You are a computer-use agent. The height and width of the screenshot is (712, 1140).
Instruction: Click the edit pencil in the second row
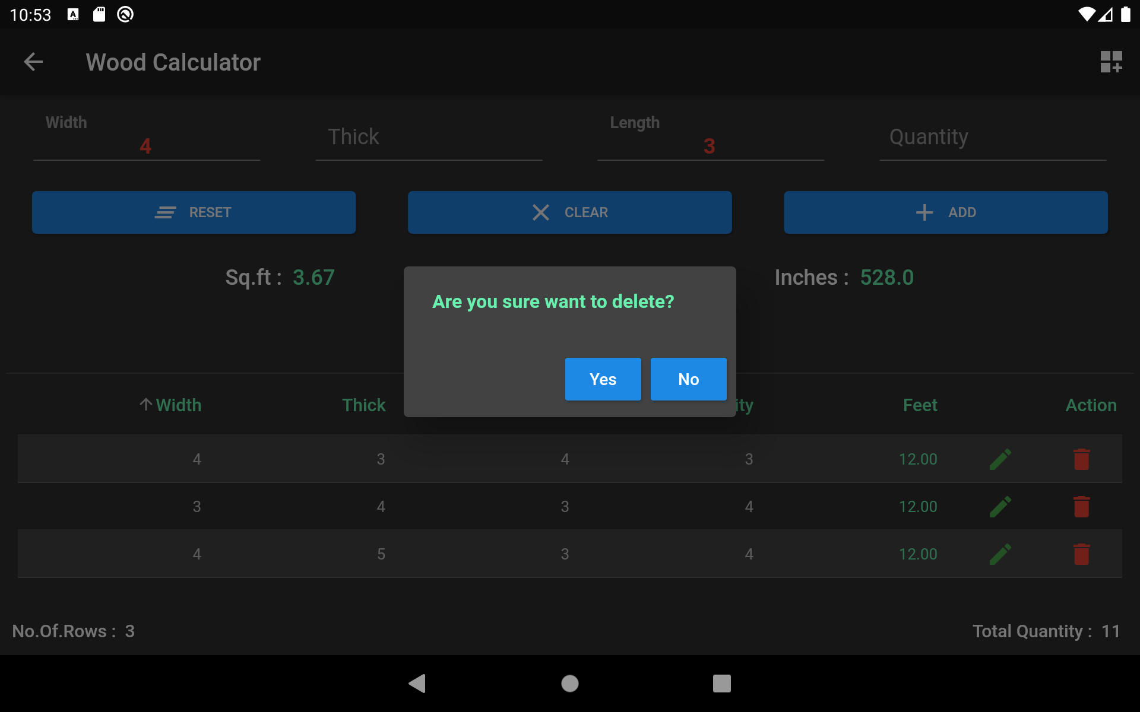[x=1000, y=507]
